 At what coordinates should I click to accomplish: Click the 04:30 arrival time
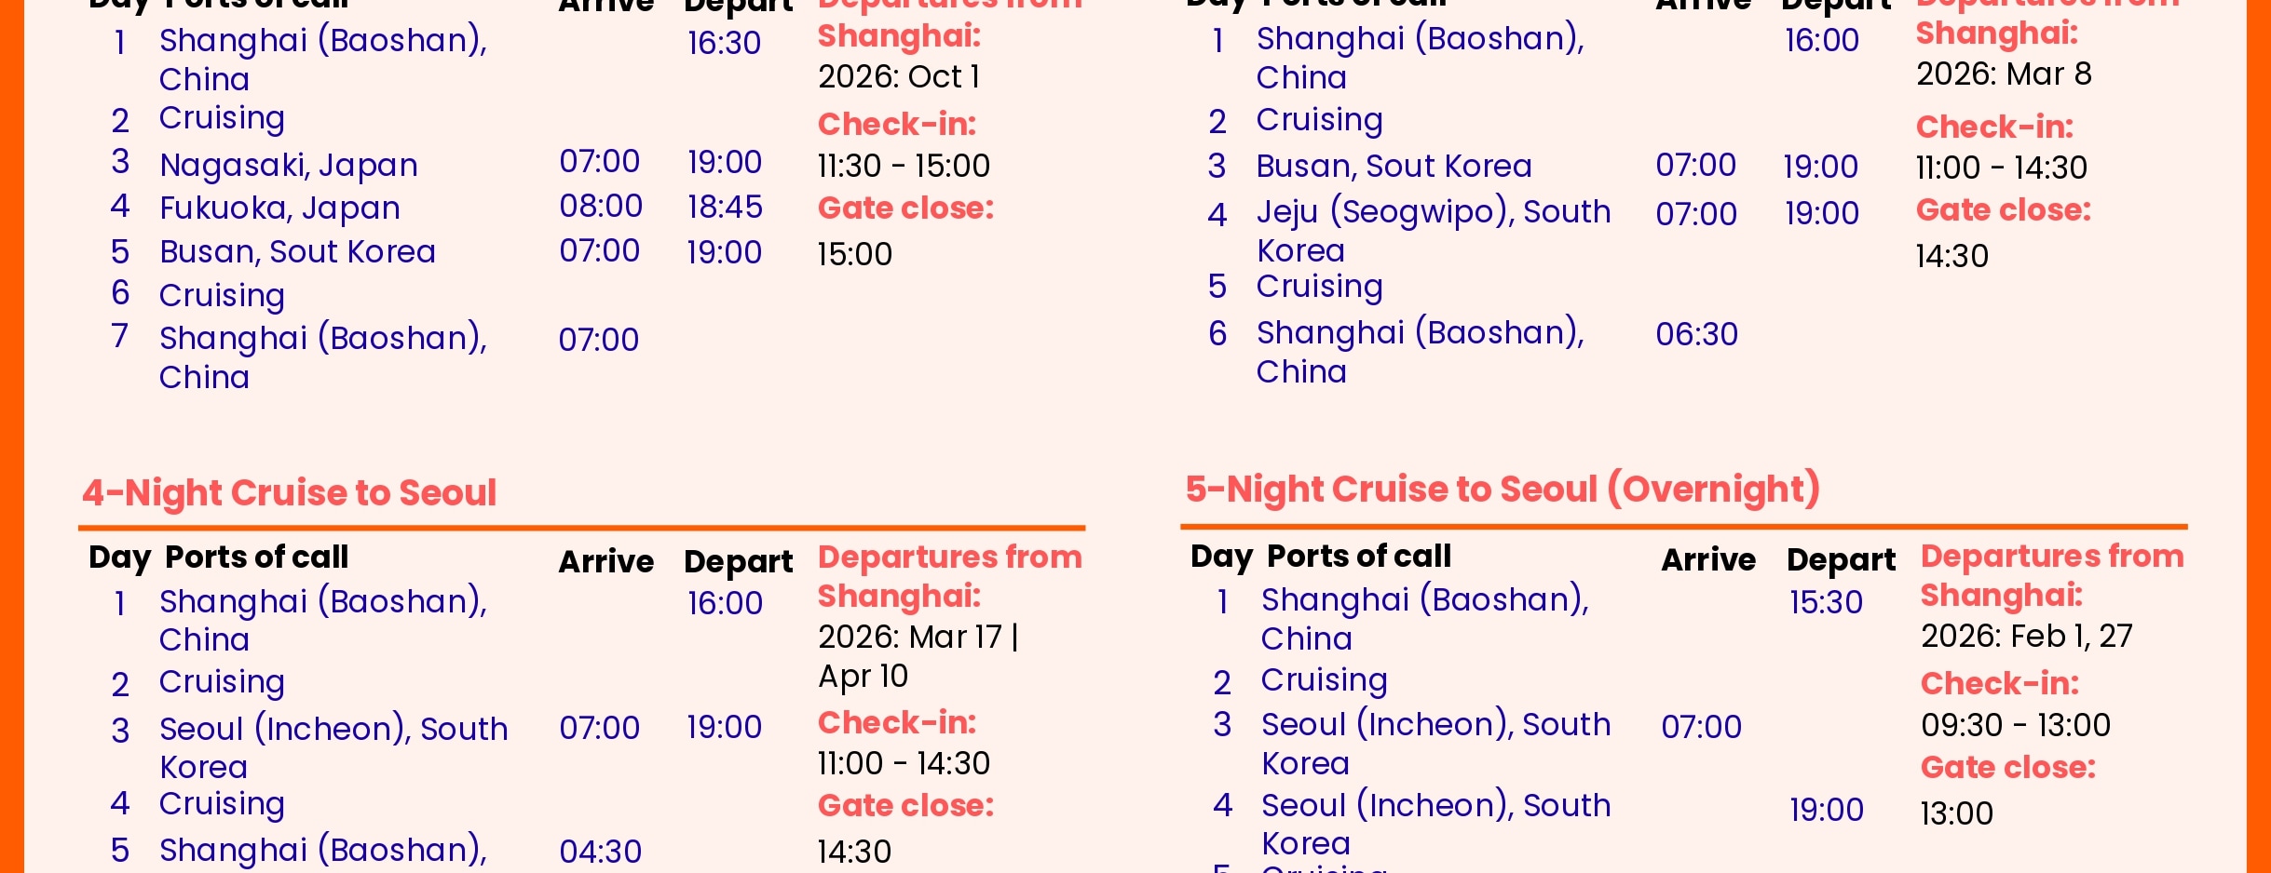coord(600,852)
